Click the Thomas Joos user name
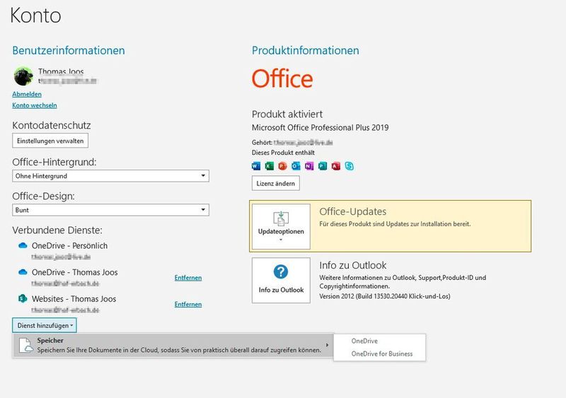This screenshot has height=398, width=566. 61,71
